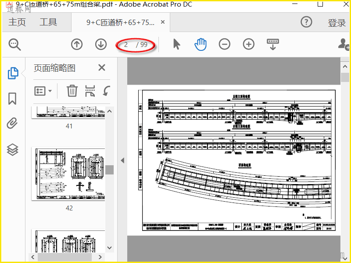Image resolution: width=351 pixels, height=263 pixels.
Task: Select the thumbnail below page 42
Action: 68,241
